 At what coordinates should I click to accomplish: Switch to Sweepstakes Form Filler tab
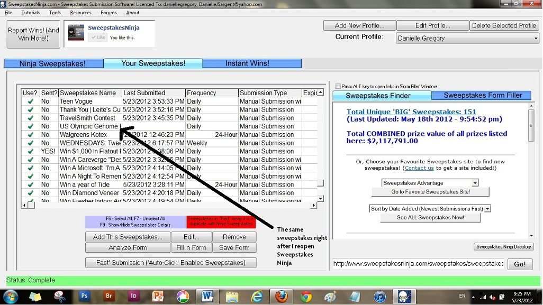[483, 96]
